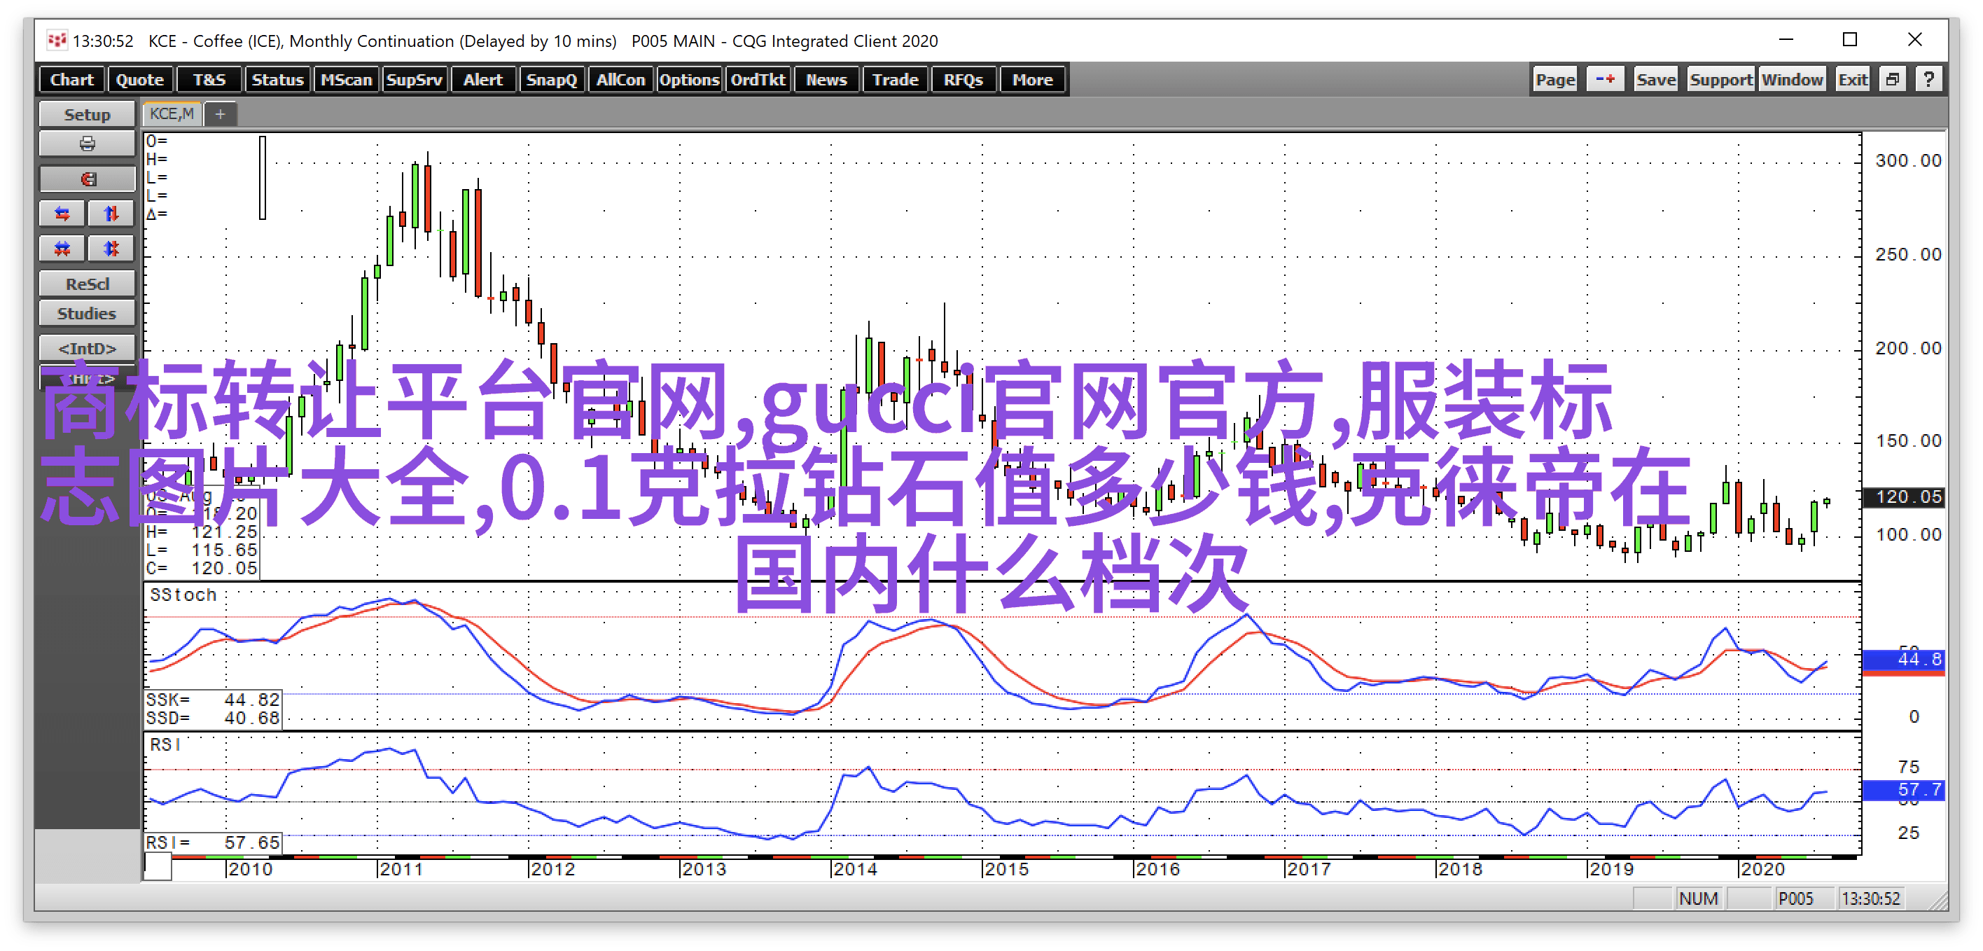Click the 57.7 RSI value label
Screen dimensions: 1983x951
[1903, 789]
